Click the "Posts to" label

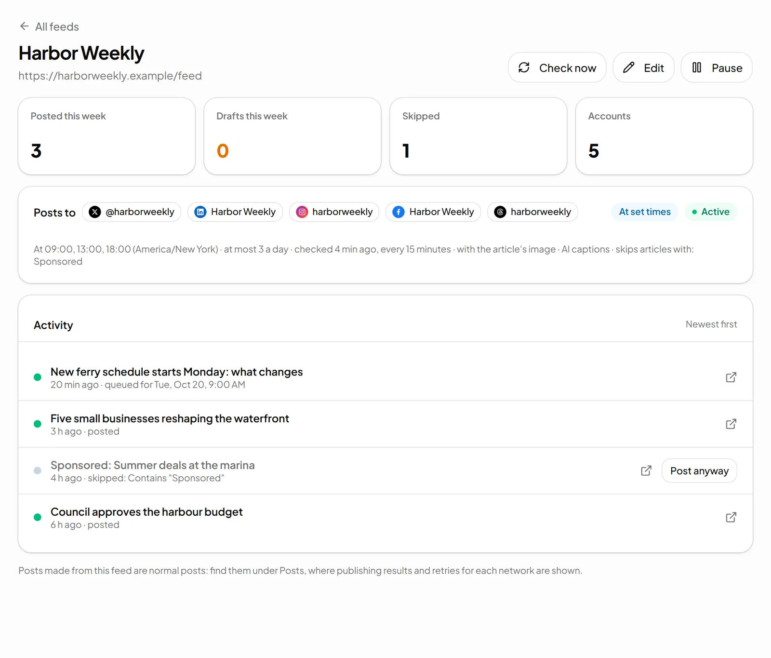coord(54,213)
